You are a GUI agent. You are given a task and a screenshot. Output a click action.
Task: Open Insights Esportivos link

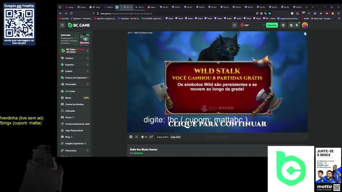pos(75,143)
